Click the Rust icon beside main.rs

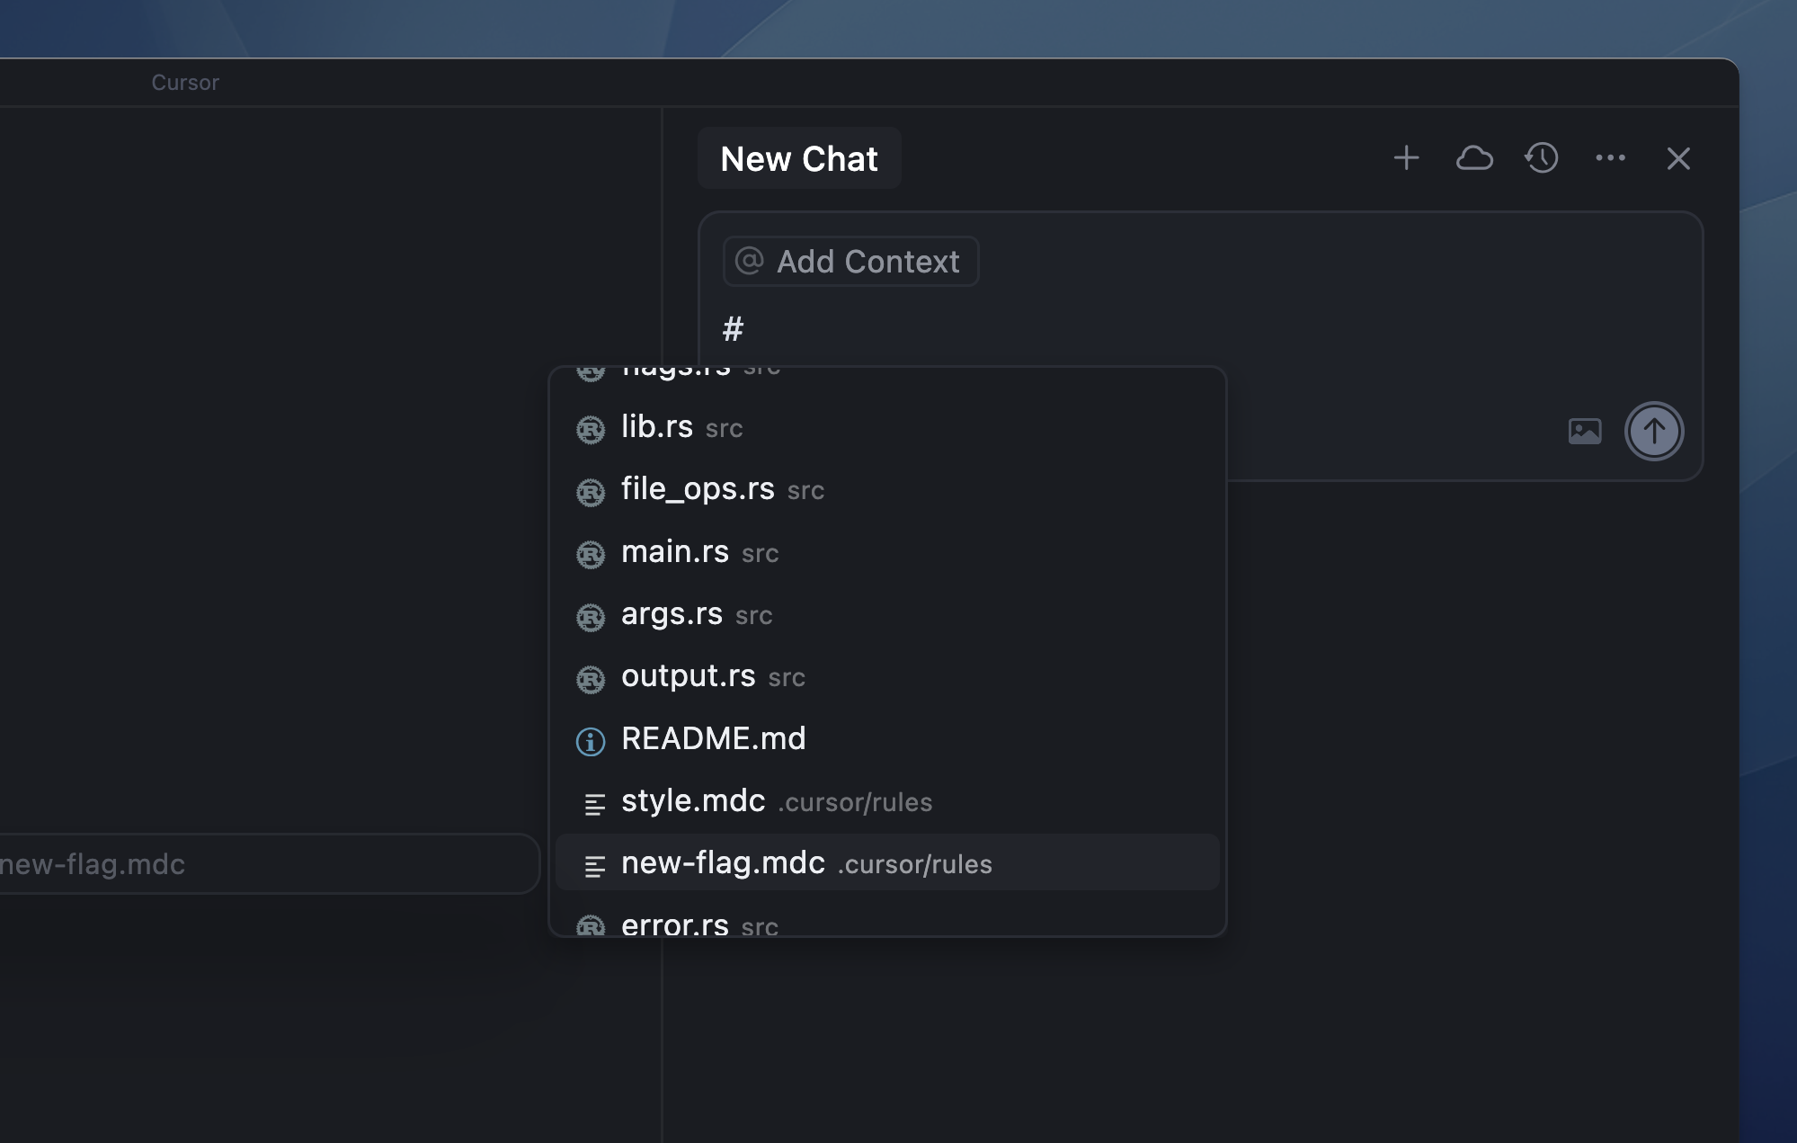click(591, 555)
